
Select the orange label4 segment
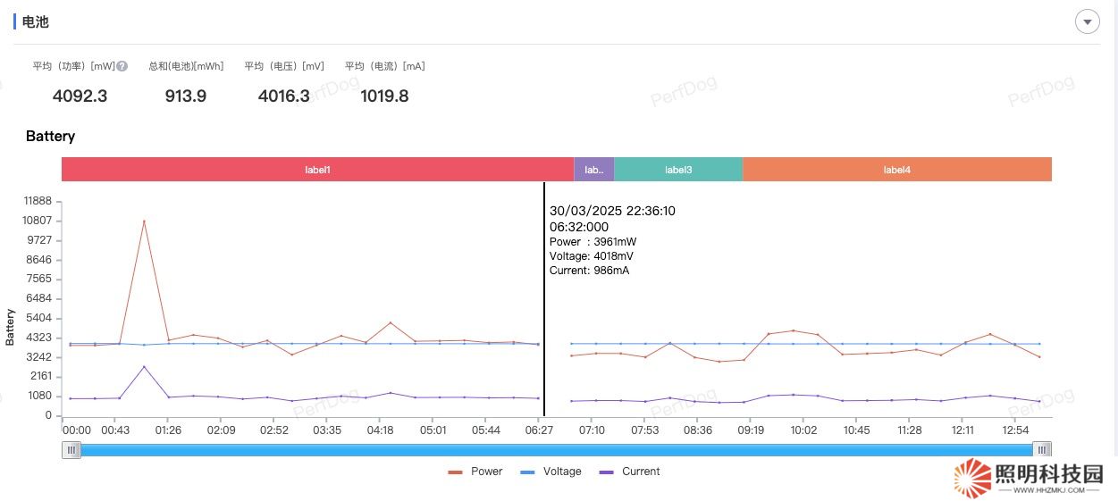point(896,170)
